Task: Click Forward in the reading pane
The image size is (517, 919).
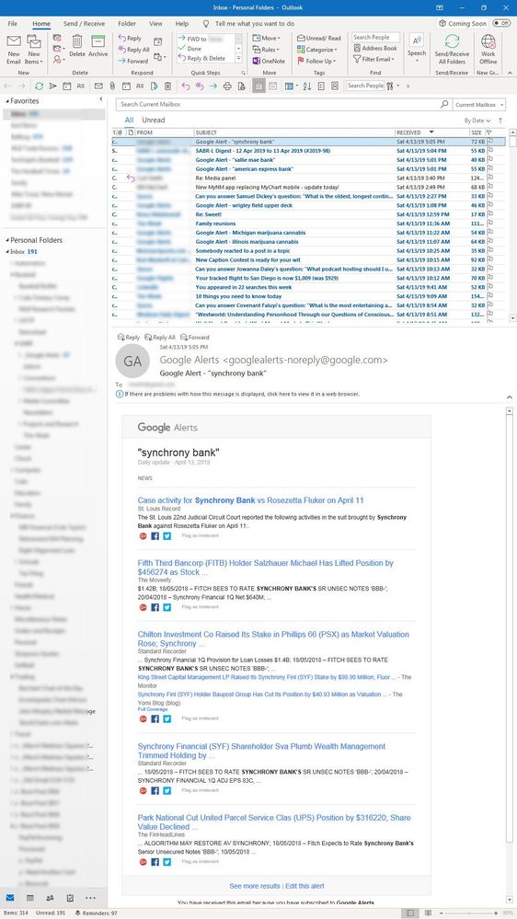Action: point(195,338)
